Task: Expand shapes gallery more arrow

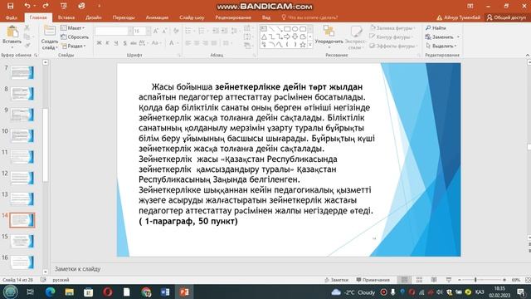Action: coord(309,44)
